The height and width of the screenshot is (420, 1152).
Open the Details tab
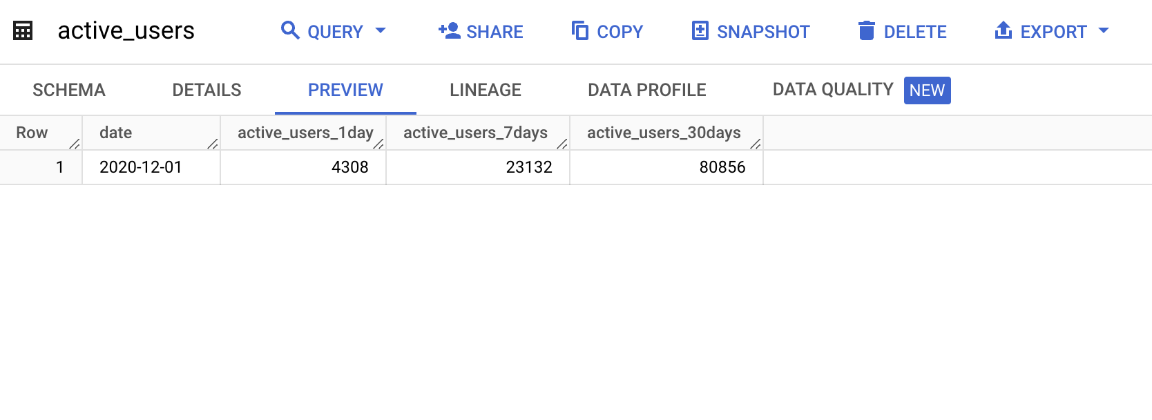point(207,90)
